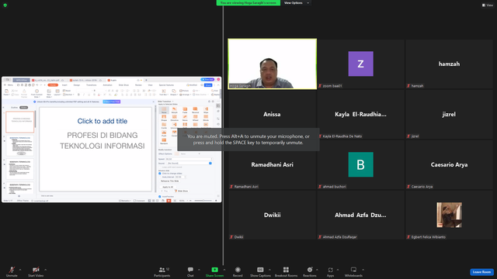Viewport: 497px width, 279px height.
Task: Click Rehearse This Slide button
Action: pyautogui.click(x=170, y=181)
